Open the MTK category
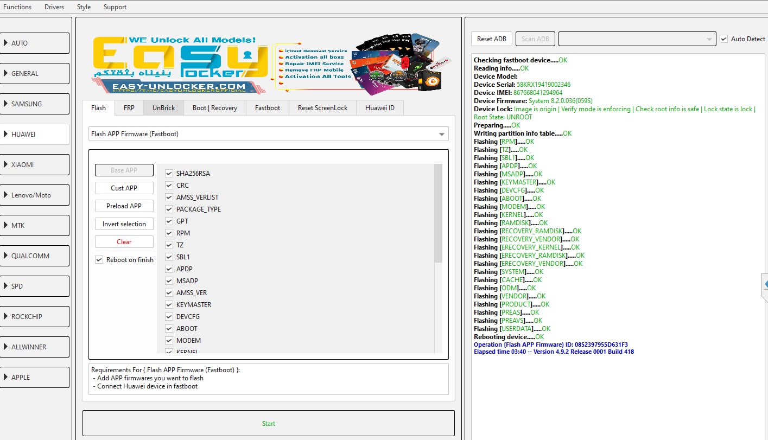Viewport: 768px width, 440px height. coord(35,225)
